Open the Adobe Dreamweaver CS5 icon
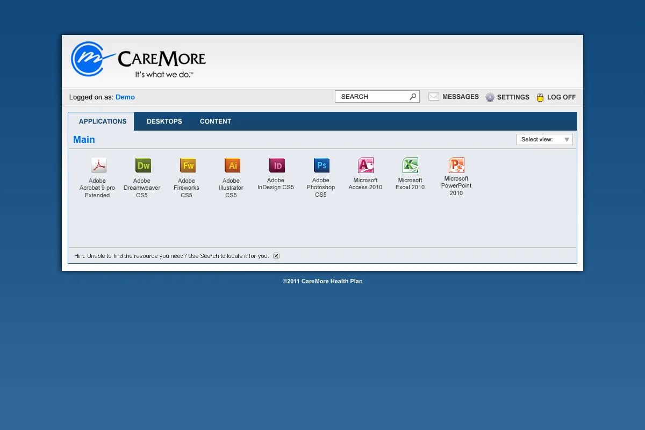Viewport: 645px width, 430px height. pos(143,165)
